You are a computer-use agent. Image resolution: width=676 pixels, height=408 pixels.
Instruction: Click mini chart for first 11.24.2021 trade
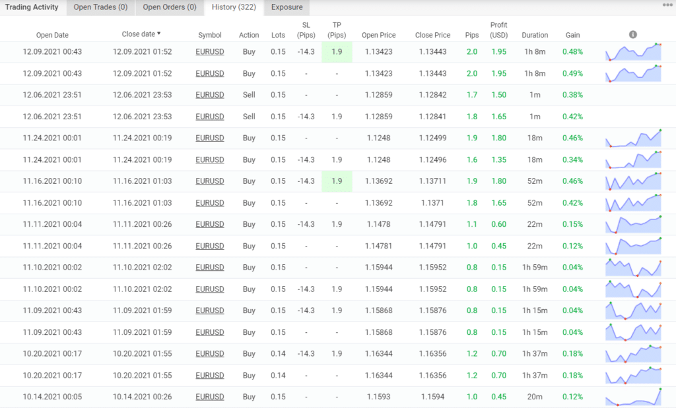[633, 138]
